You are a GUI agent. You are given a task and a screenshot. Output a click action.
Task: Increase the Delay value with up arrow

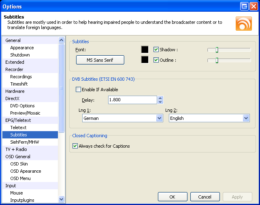tap(160, 98)
